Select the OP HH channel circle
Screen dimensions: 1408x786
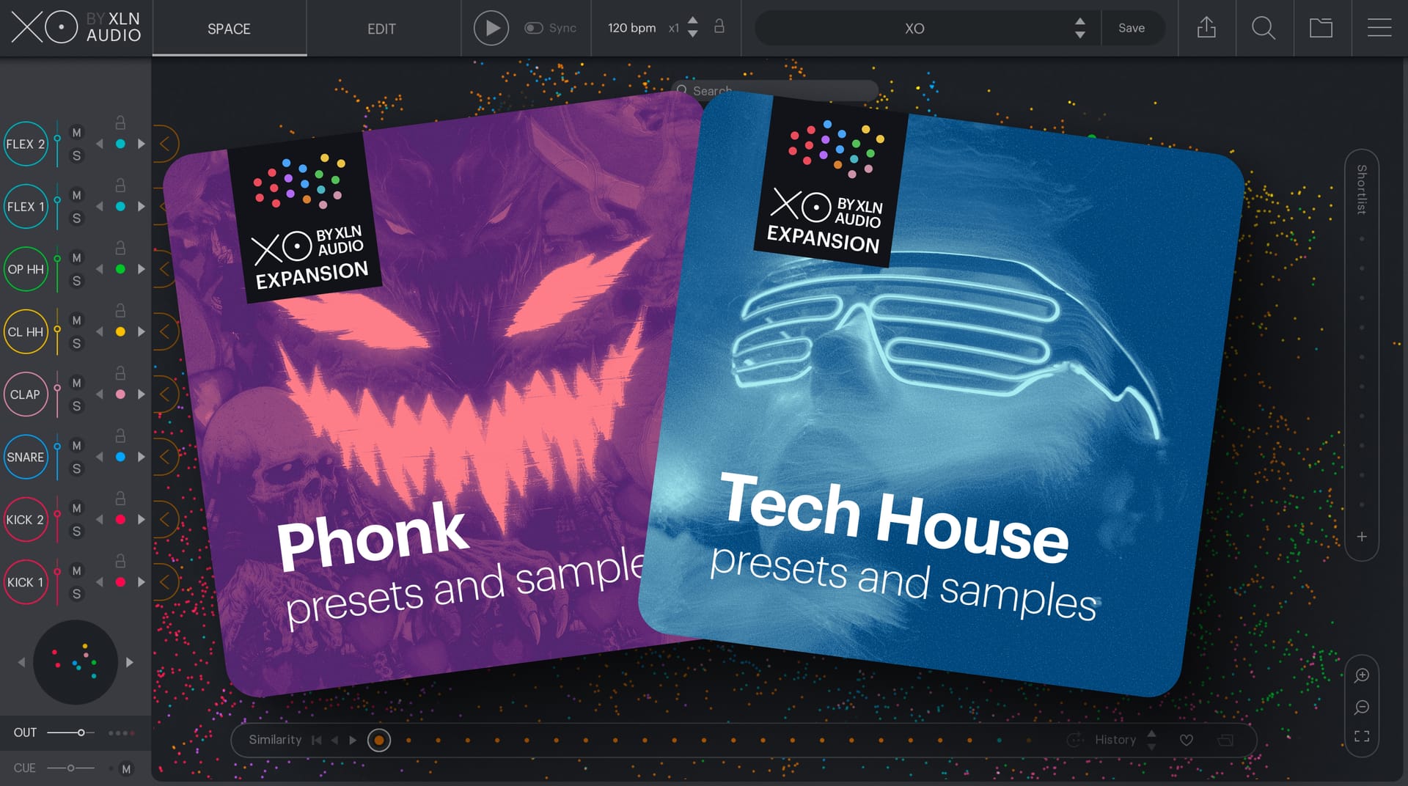click(x=26, y=269)
